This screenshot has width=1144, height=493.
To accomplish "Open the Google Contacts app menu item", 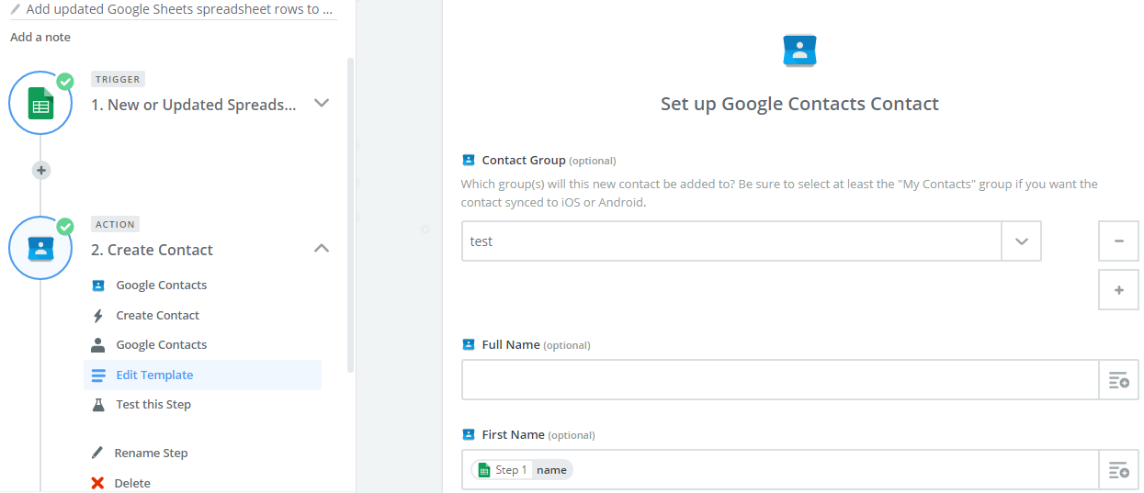I will (x=162, y=286).
